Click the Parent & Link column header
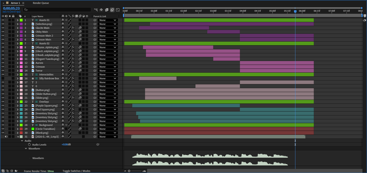Viewport: 367px width, 173px height. click(x=100, y=16)
